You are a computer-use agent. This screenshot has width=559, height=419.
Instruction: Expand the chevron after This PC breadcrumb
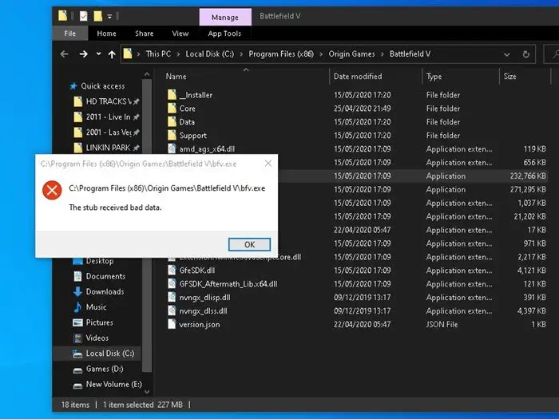(178, 54)
